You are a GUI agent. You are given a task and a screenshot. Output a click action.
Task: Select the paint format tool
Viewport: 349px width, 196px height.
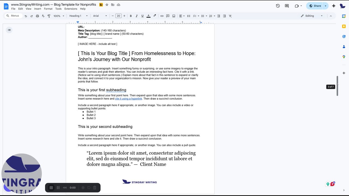click(49, 16)
